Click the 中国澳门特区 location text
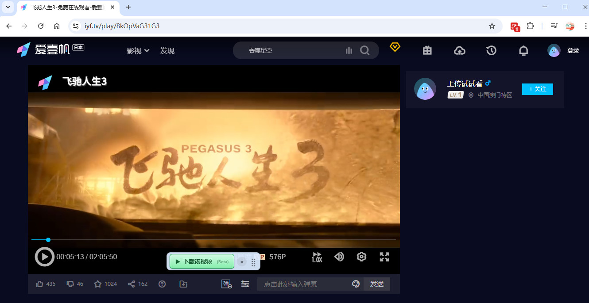This screenshot has height=303, width=589. (x=495, y=95)
